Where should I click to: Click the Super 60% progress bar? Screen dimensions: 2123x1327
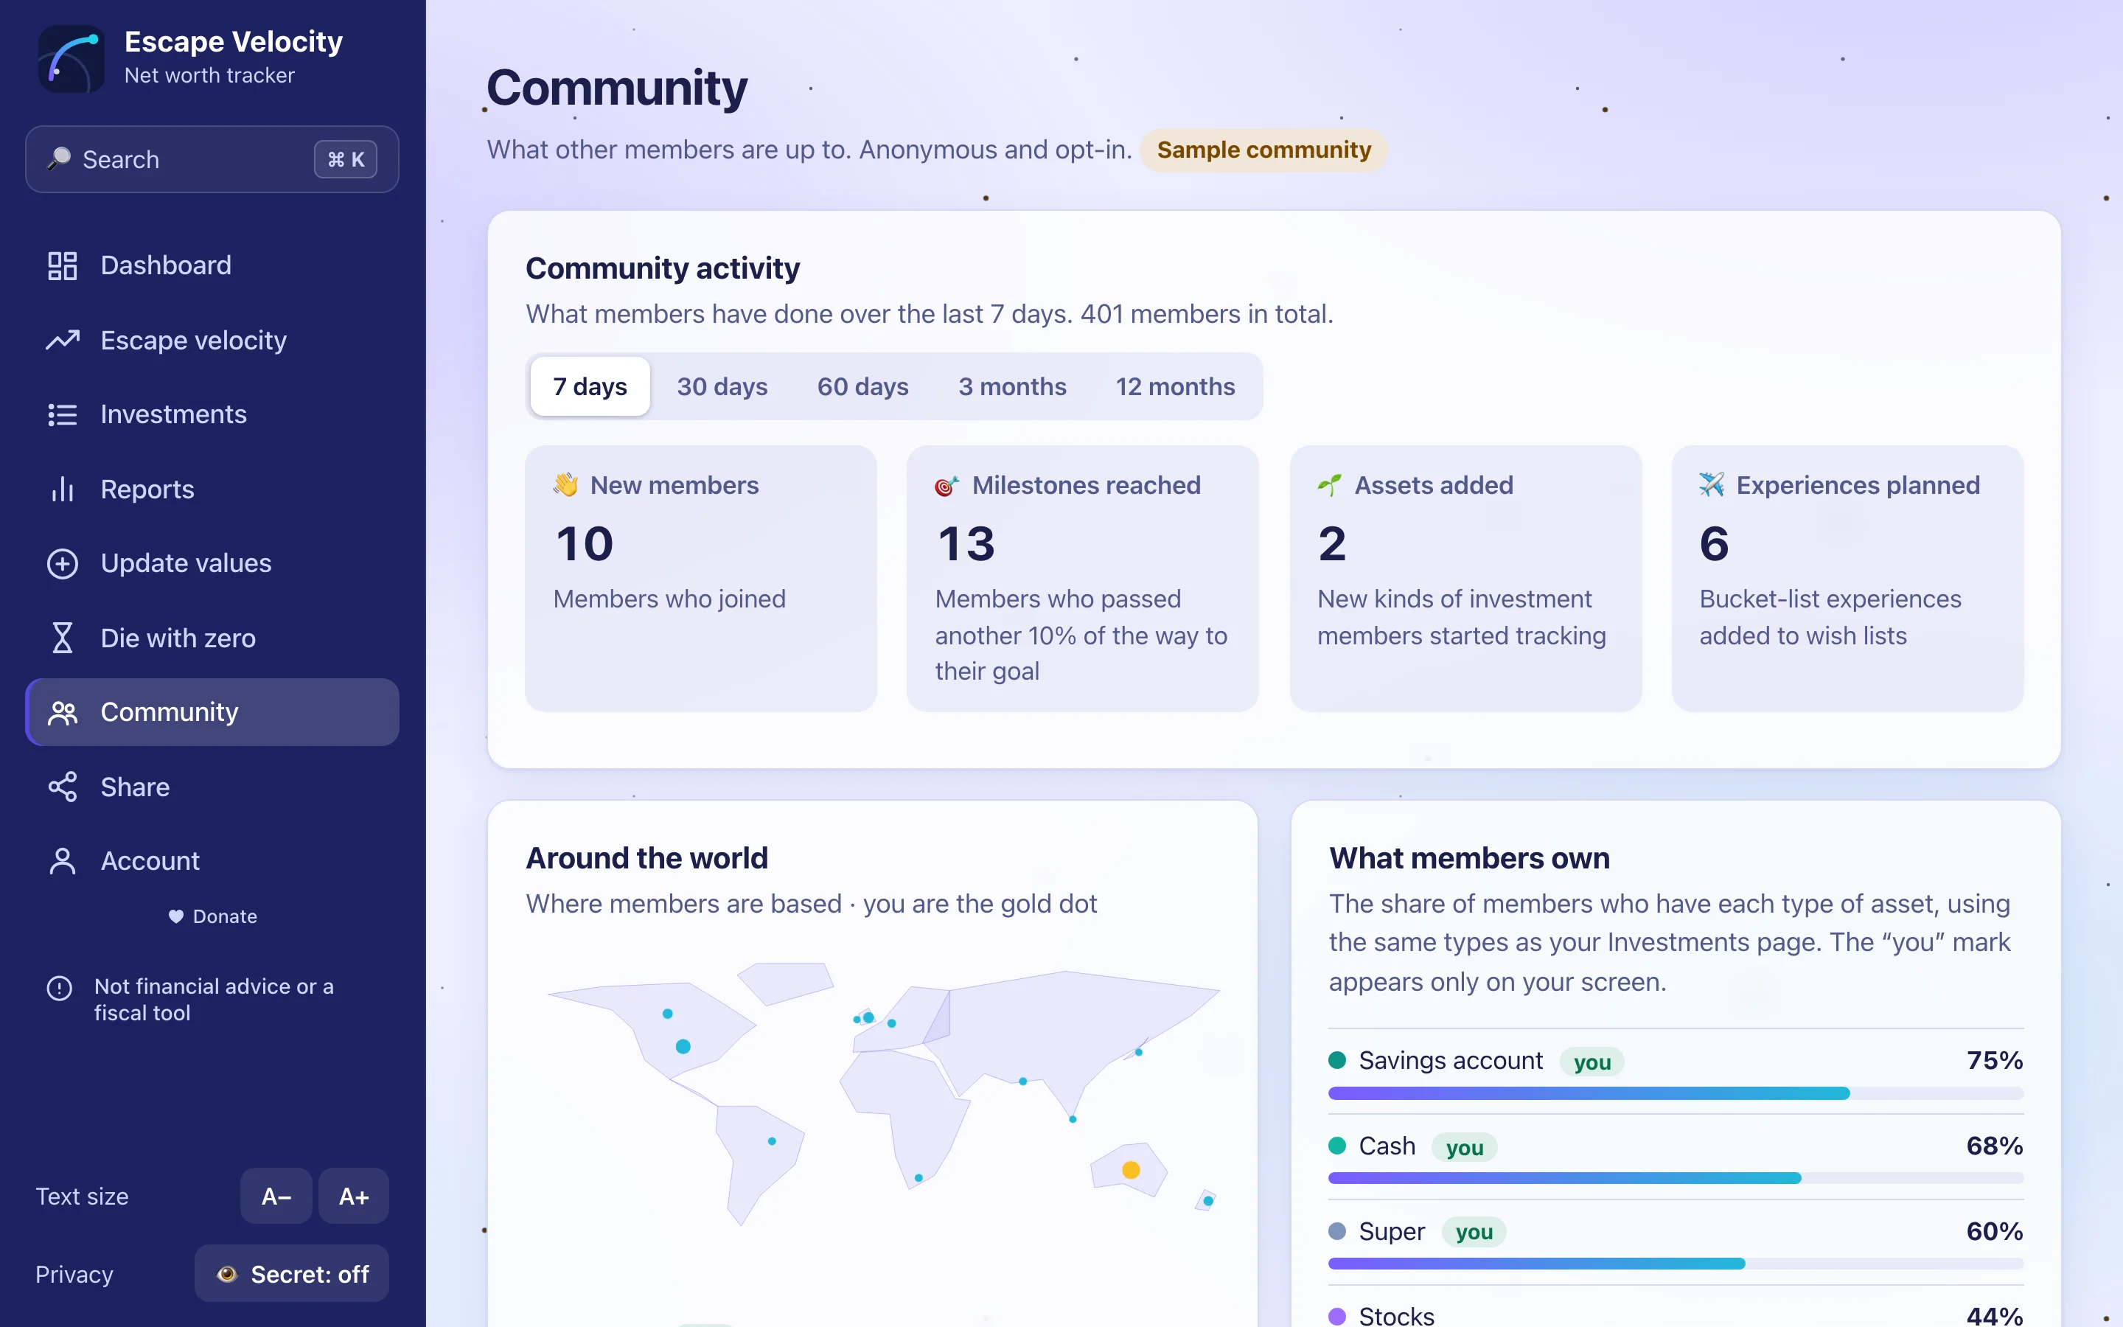1676,1264
